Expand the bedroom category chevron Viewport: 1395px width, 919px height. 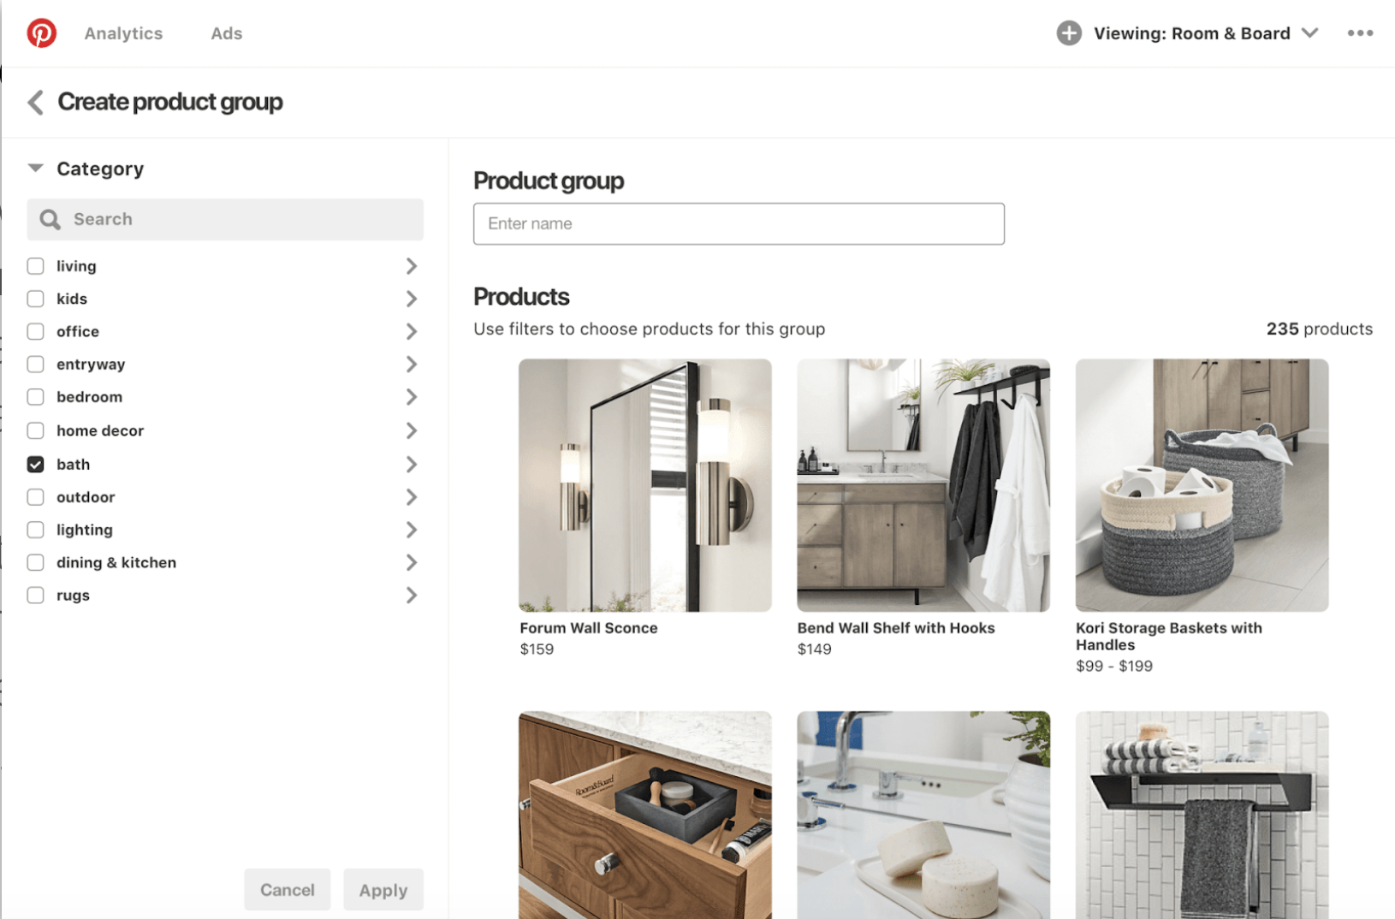(412, 397)
